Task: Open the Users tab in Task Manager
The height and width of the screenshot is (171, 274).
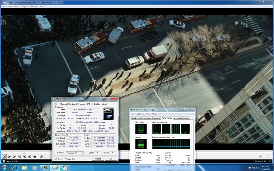Action: pos(187,118)
